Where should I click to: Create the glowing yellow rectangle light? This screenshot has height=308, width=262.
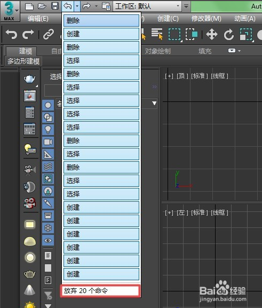pyautogui.click(x=30, y=225)
